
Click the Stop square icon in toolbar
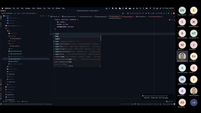(x=153, y=13)
